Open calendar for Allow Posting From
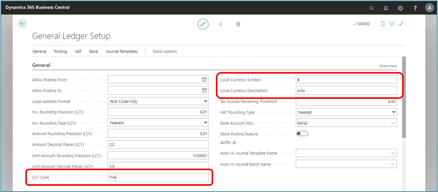This screenshot has height=192, width=438. (x=204, y=79)
